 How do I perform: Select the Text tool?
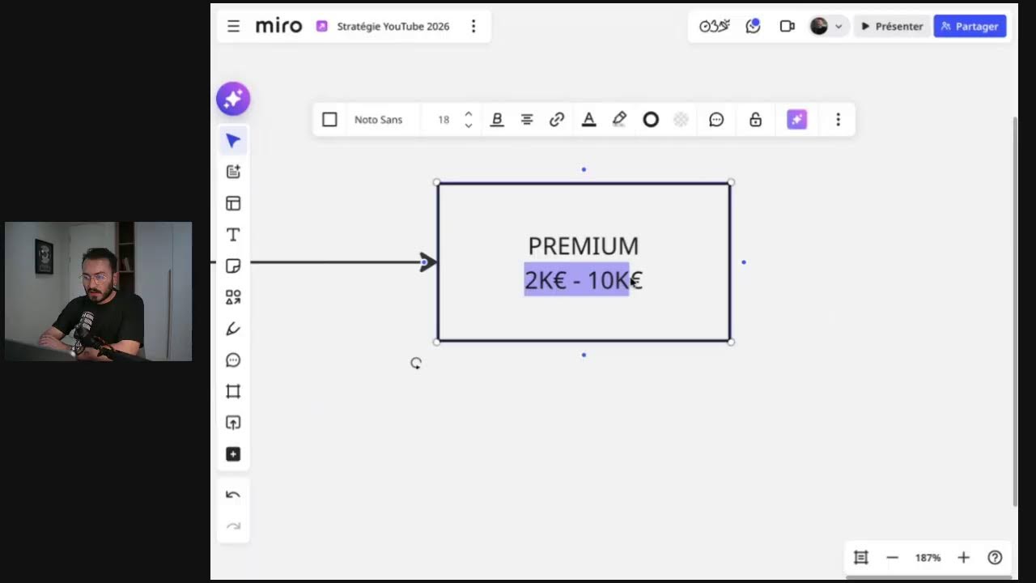tap(233, 235)
